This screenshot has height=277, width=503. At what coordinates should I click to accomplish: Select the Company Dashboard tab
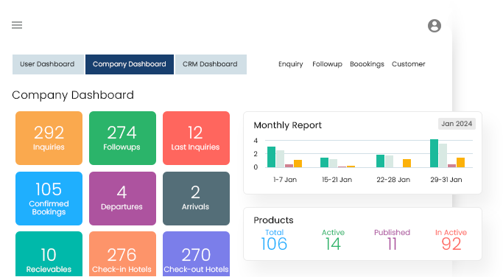coord(130,65)
